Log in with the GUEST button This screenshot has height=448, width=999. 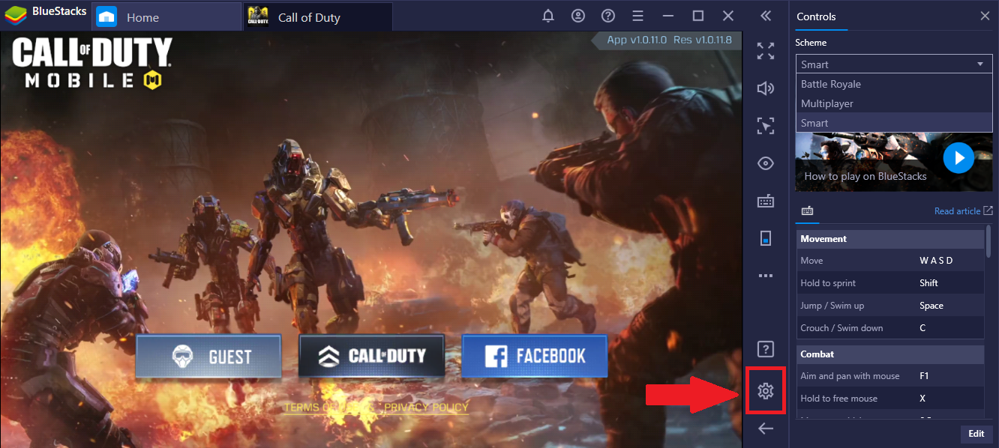click(x=208, y=356)
